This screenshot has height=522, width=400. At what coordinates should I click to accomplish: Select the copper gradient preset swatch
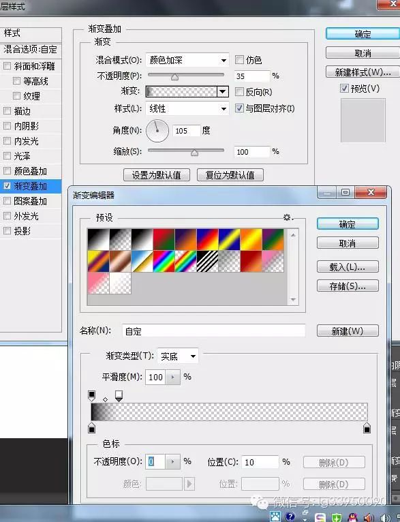(x=120, y=261)
